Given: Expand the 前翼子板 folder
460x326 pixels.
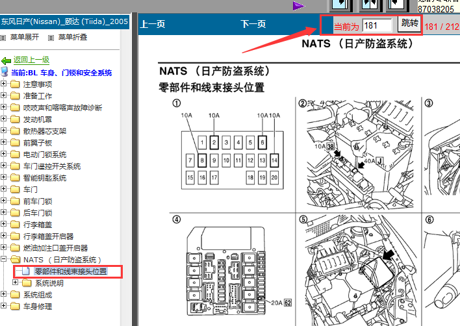Looking at the screenshot, I should (3, 142).
